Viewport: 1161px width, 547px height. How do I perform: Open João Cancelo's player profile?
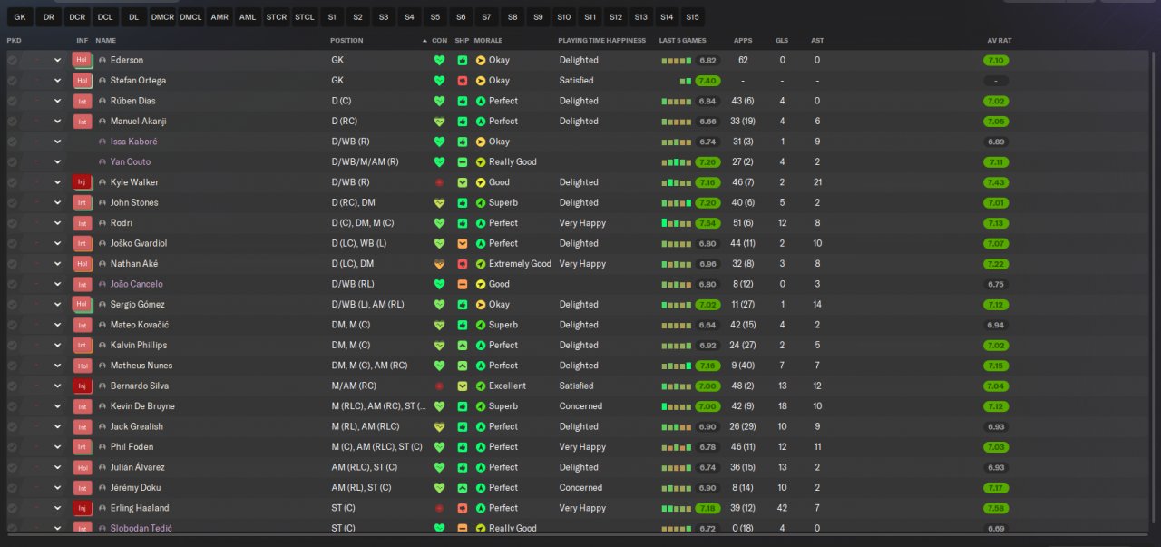[x=137, y=284]
